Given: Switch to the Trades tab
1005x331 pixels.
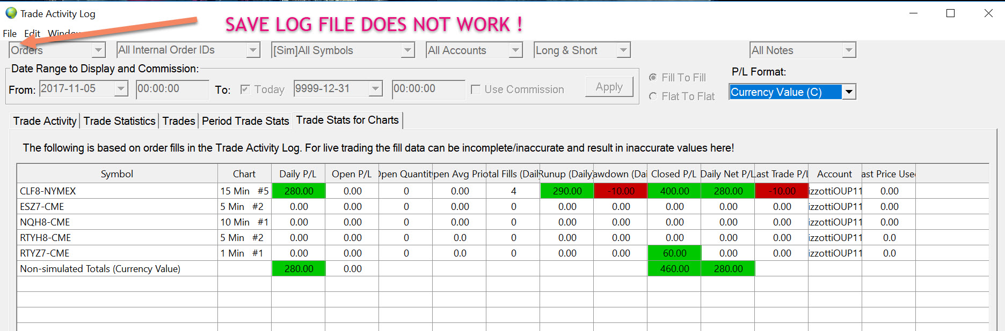Looking at the screenshot, I should pyautogui.click(x=179, y=121).
